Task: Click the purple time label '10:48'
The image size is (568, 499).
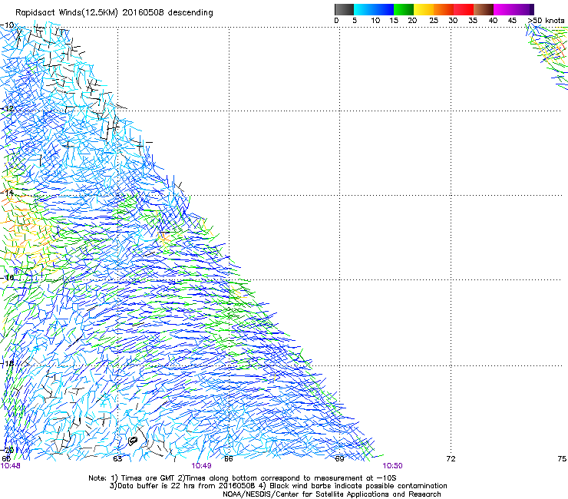Action: coord(11,466)
